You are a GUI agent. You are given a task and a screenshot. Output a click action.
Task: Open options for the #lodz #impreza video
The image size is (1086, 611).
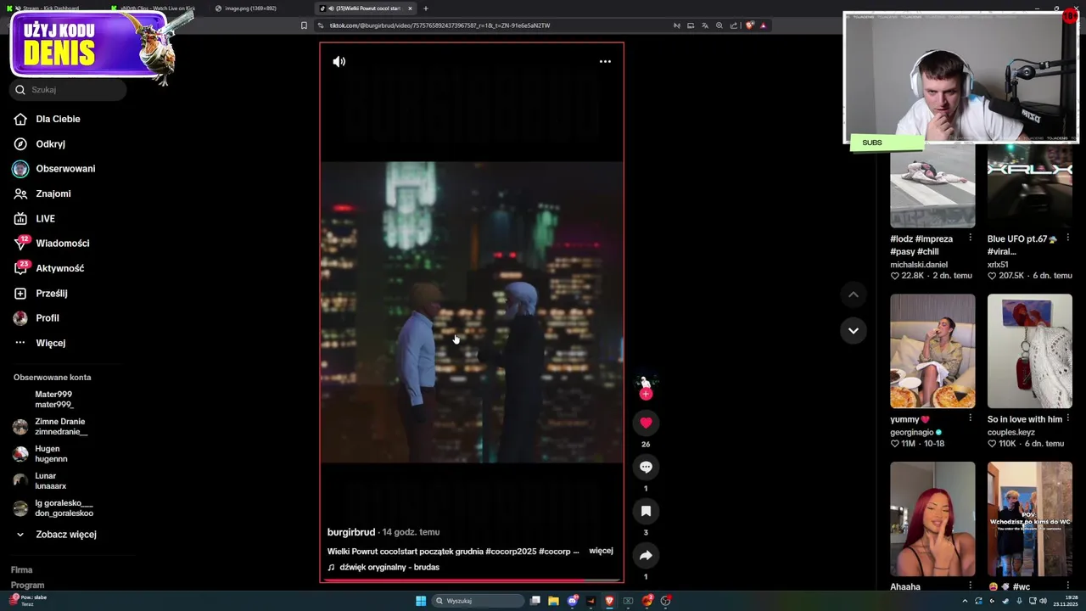970,238
